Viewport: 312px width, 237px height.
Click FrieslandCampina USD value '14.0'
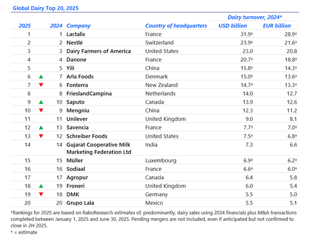pyautogui.click(x=248, y=94)
